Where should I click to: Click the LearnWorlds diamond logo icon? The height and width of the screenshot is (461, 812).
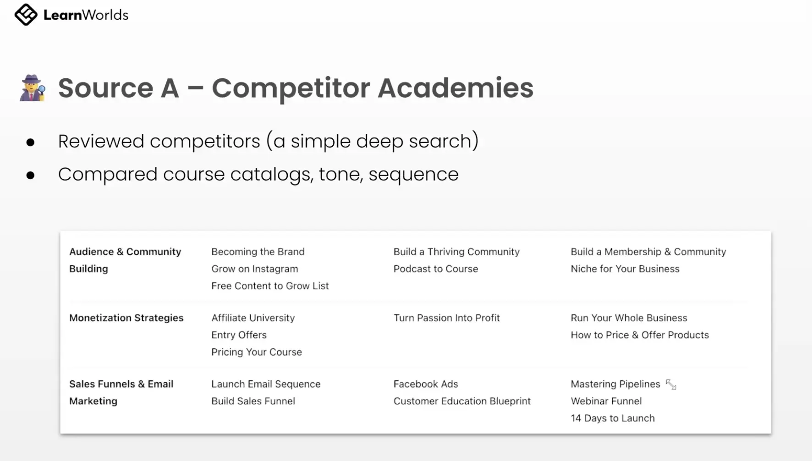[26, 15]
